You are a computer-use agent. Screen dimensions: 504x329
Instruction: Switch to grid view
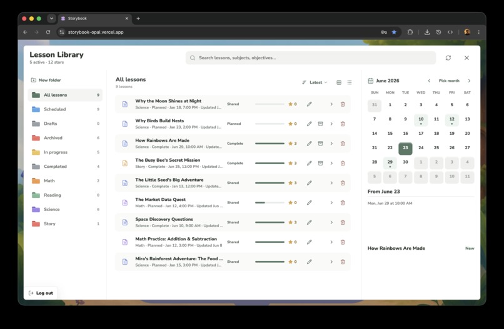(339, 82)
